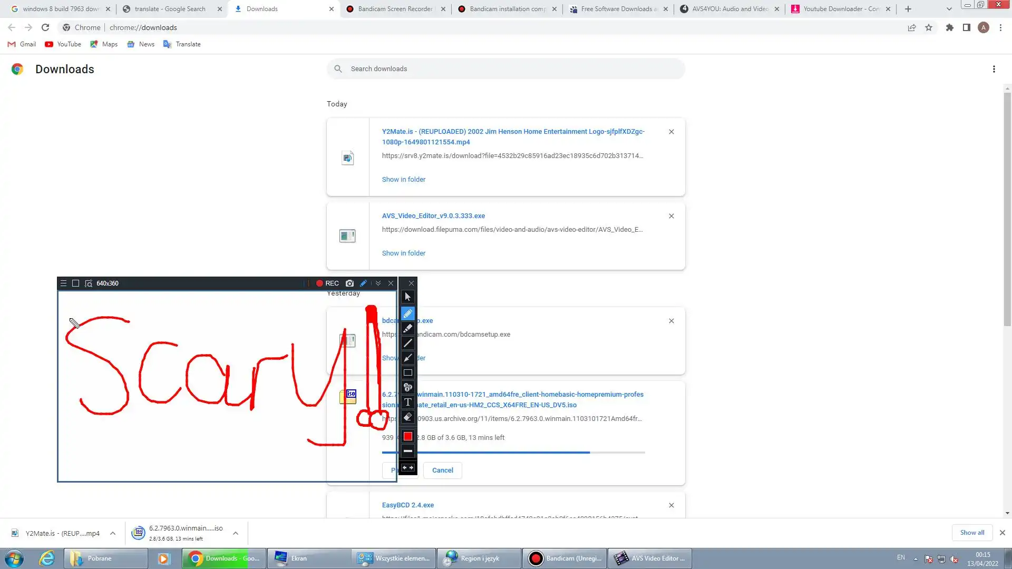The height and width of the screenshot is (569, 1012).
Task: Start recording with the REC button
Action: (x=327, y=283)
